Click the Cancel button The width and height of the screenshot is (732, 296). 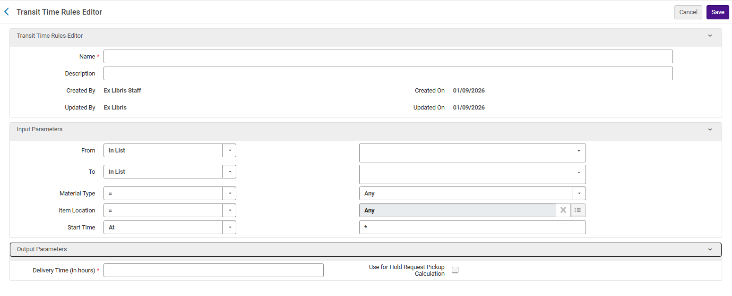click(x=688, y=12)
